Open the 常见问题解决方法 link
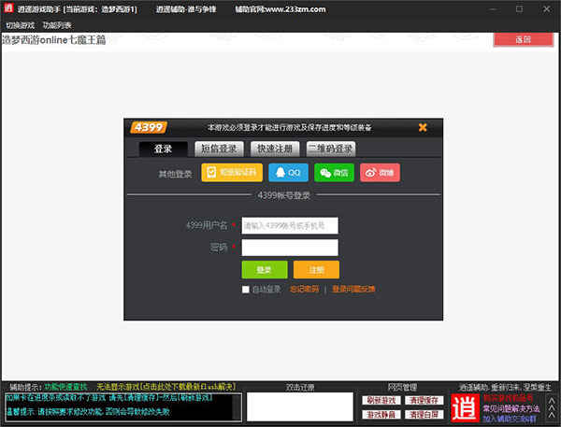 click(x=511, y=408)
